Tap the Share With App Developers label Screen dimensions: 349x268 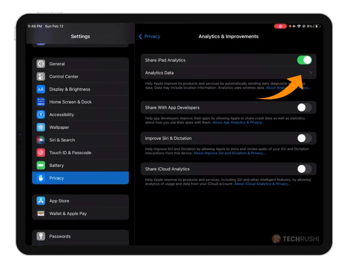click(x=172, y=107)
